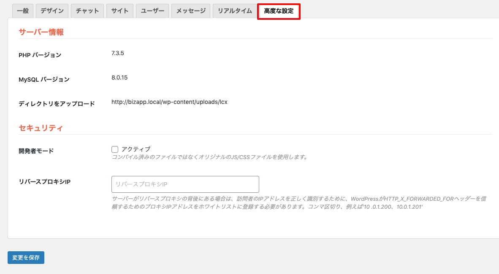The width and height of the screenshot is (499, 274).
Task: Click the developer mode JS/CSS description text
Action: [210, 157]
